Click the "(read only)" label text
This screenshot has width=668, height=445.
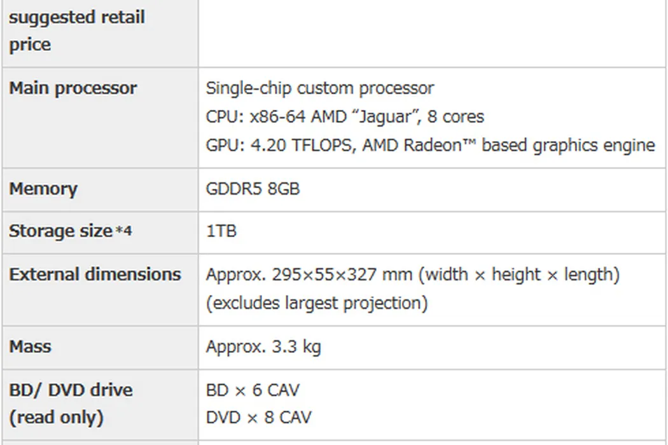(x=56, y=418)
